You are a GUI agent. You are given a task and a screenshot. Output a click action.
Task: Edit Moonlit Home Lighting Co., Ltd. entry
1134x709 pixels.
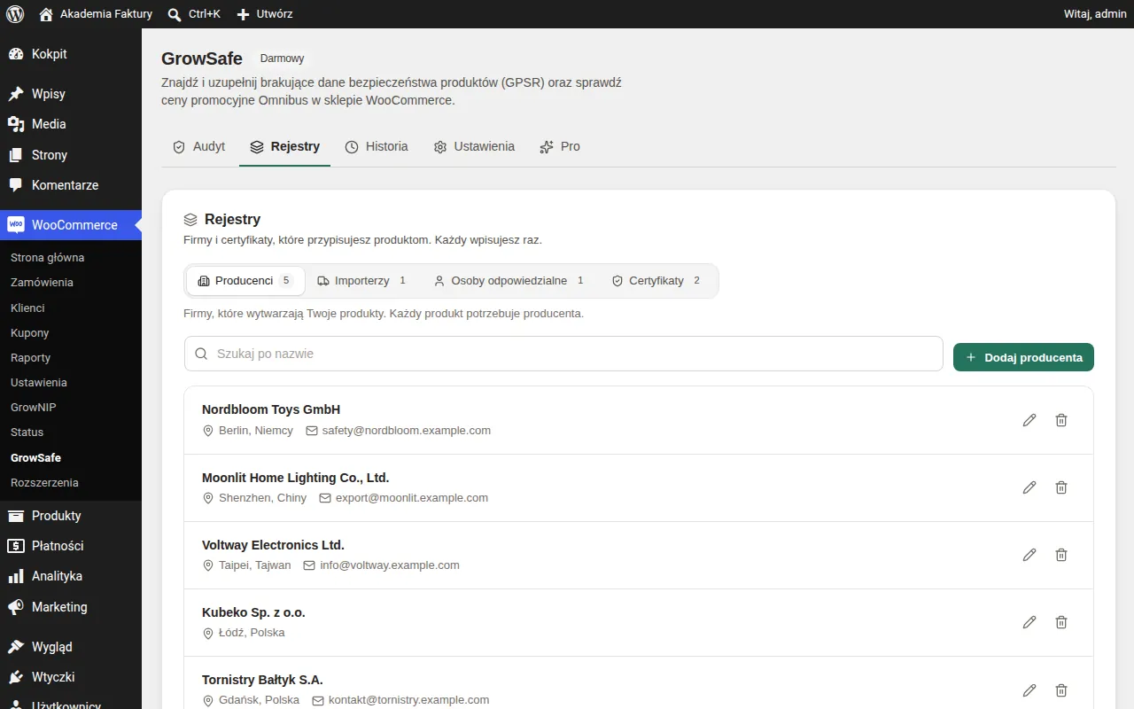pyautogui.click(x=1029, y=487)
